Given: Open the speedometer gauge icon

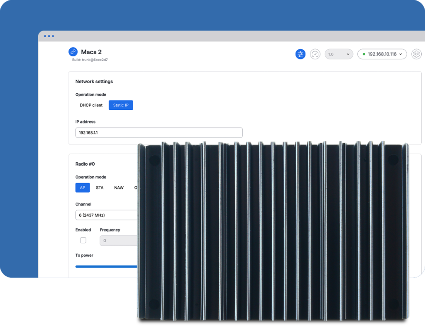Looking at the screenshot, I should click(x=315, y=54).
